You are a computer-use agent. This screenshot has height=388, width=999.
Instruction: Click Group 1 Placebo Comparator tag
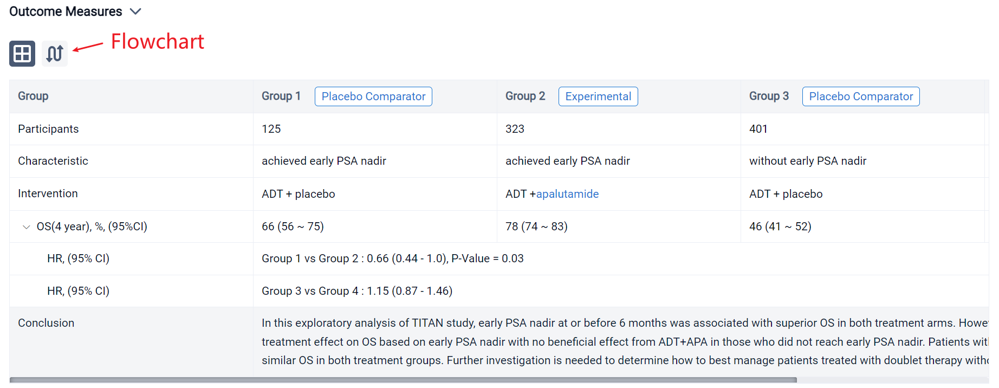click(373, 96)
